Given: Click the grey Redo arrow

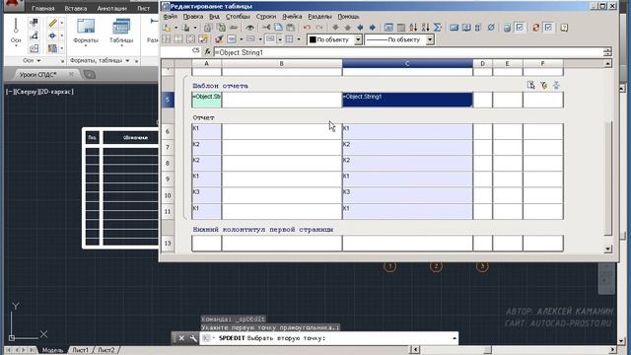Looking at the screenshot, I should (x=319, y=28).
